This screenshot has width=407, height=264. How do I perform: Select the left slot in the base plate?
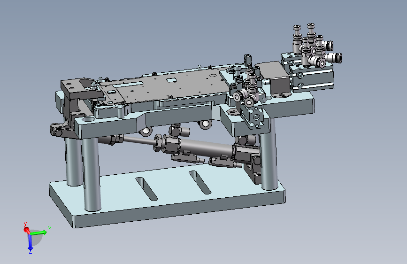146,189
